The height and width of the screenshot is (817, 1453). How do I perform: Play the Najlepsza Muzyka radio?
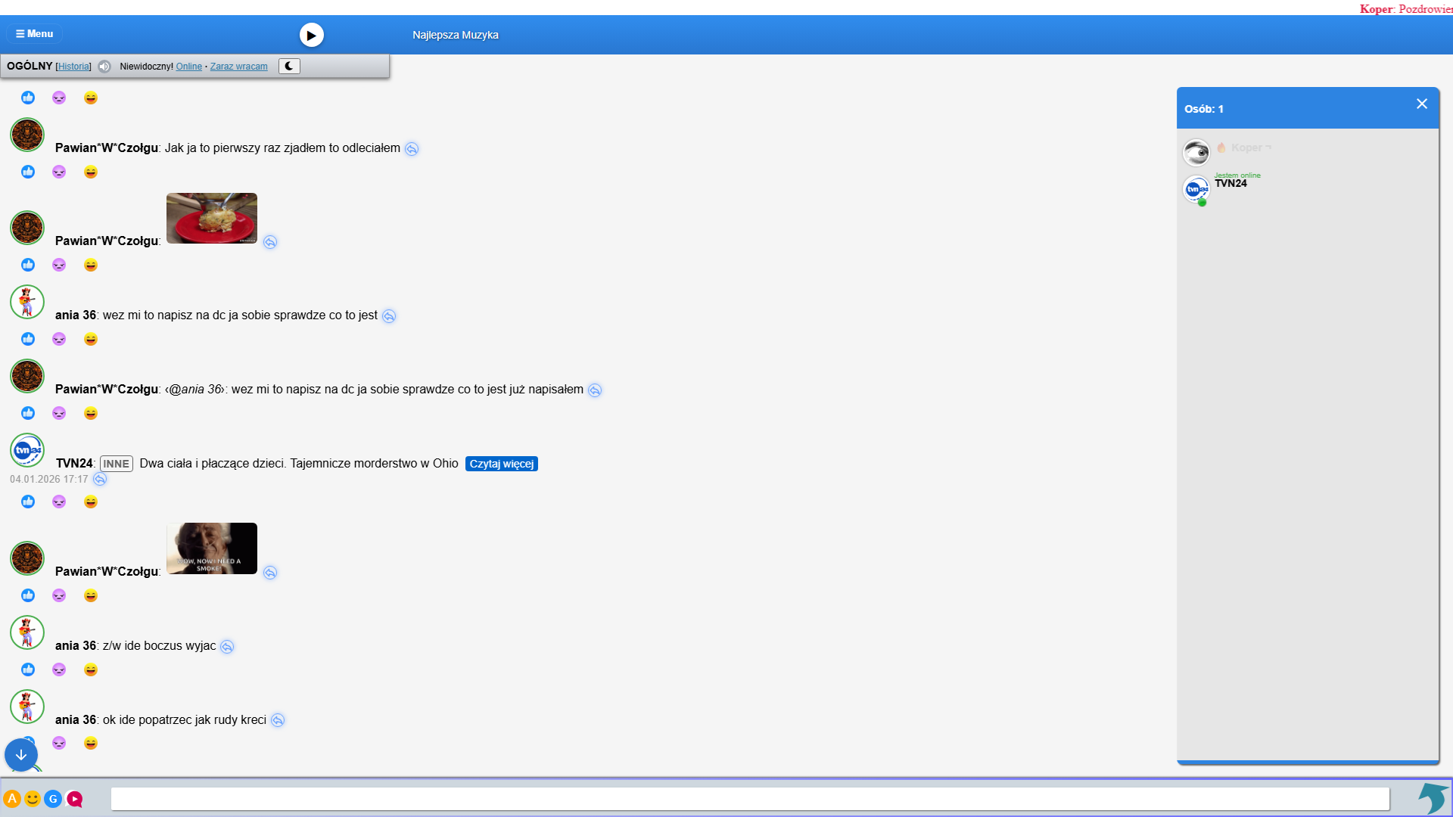[311, 35]
